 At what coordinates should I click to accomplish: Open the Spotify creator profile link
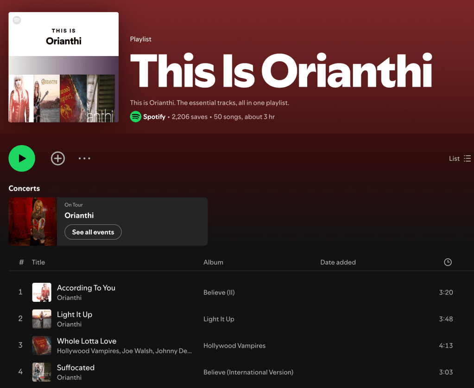coord(154,117)
